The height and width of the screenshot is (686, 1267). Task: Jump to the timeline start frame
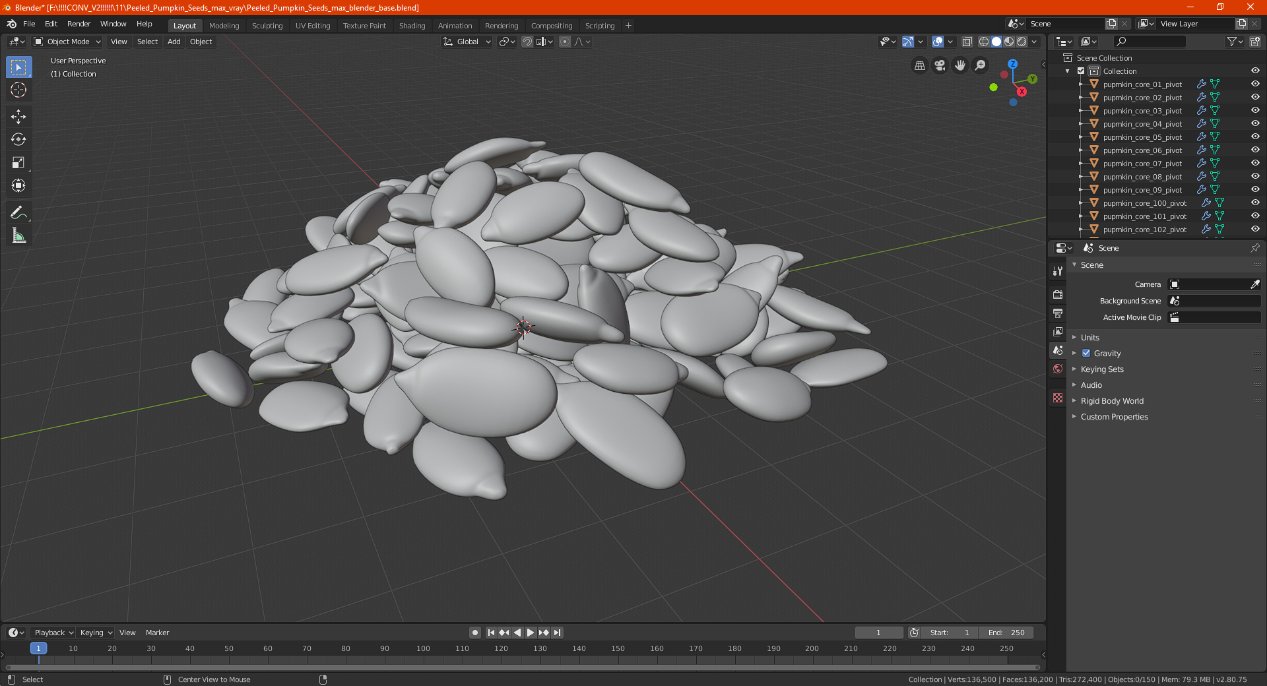pyautogui.click(x=491, y=633)
